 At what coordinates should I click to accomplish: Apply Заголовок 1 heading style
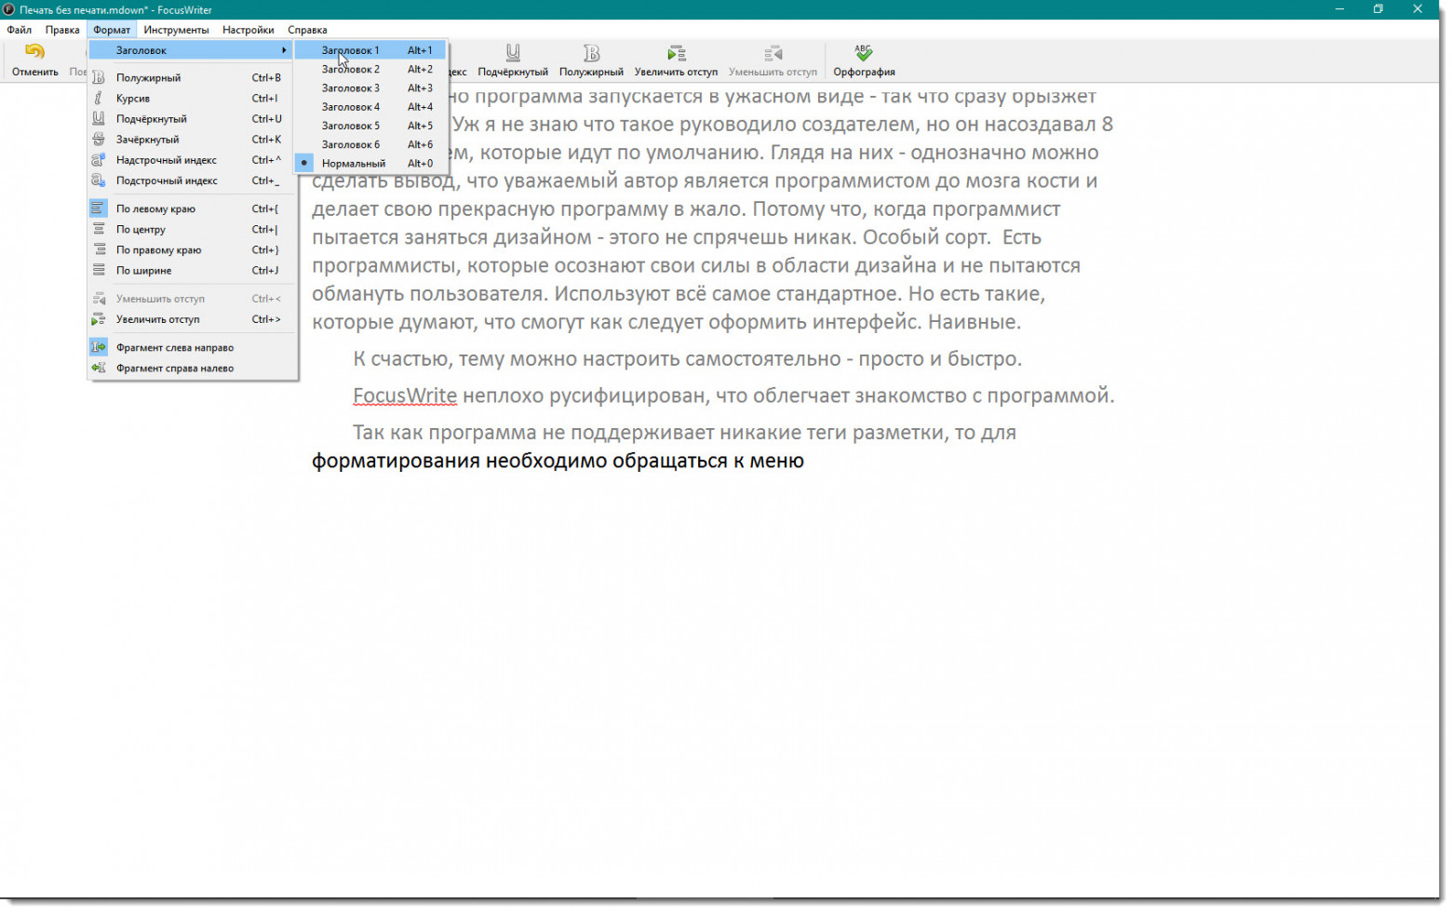point(351,50)
